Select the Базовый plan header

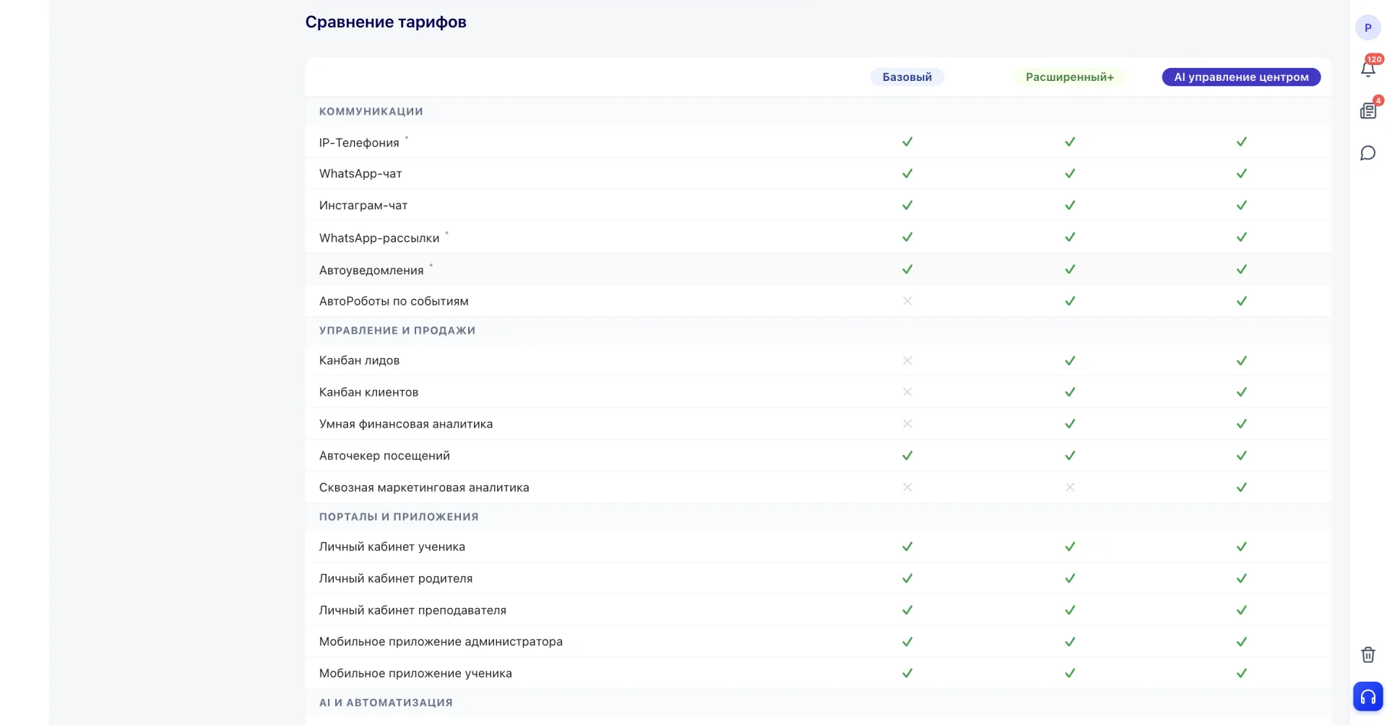coord(907,77)
